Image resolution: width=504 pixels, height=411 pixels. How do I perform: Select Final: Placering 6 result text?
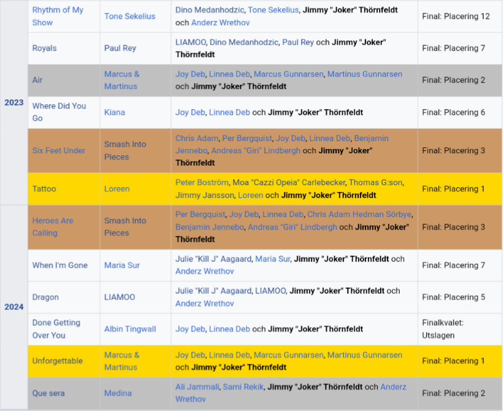[453, 112]
